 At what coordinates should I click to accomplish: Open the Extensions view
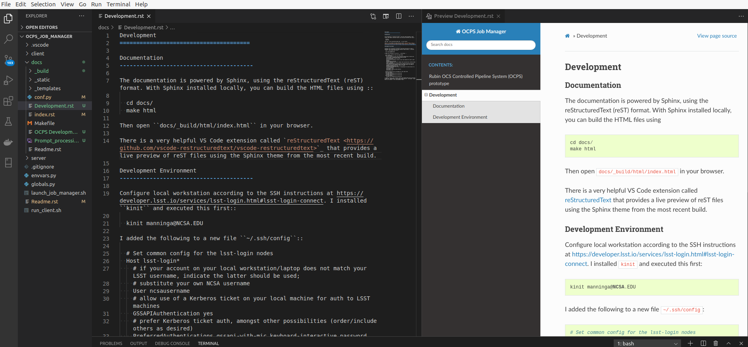[8, 101]
